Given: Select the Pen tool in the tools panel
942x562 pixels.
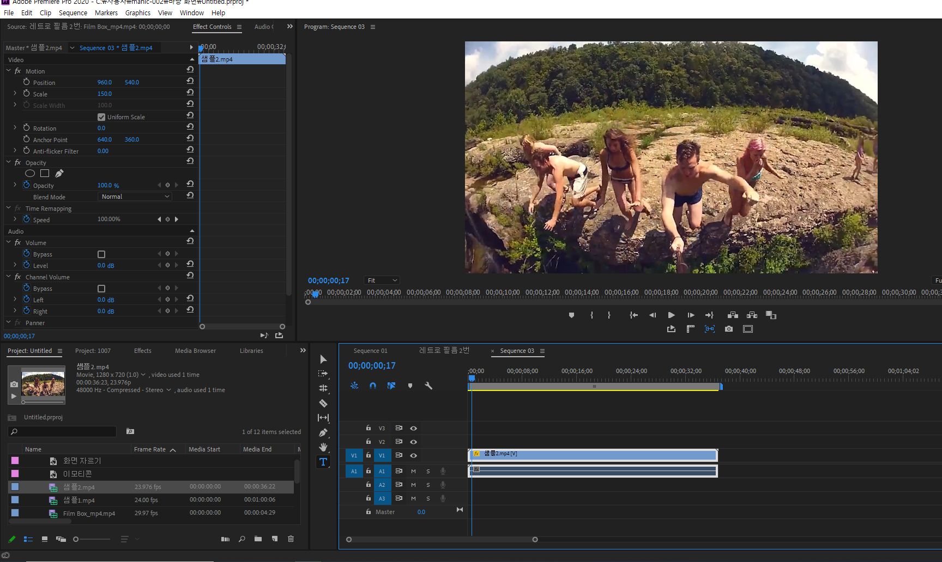Looking at the screenshot, I should pos(323,433).
